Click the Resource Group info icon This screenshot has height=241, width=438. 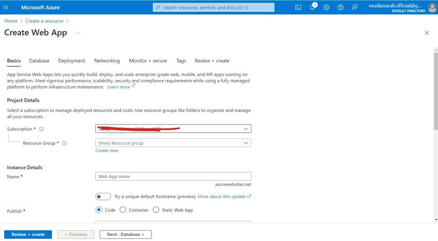(x=64, y=143)
